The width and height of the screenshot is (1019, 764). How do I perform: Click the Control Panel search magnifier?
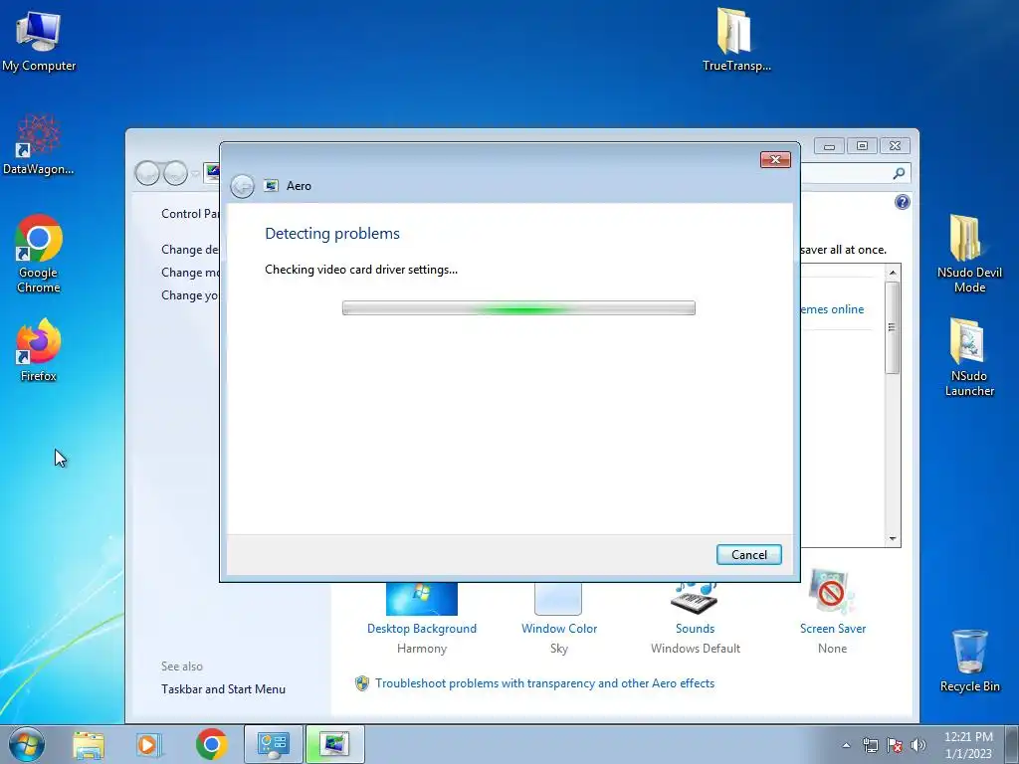[x=899, y=173]
